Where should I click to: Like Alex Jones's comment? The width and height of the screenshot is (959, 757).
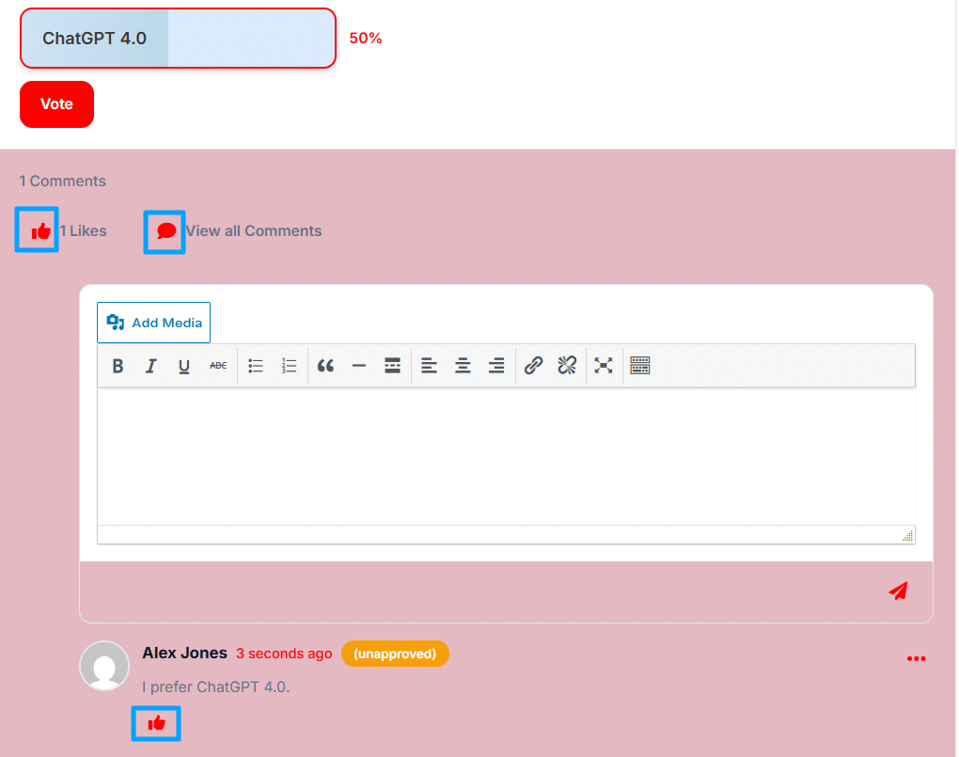click(x=157, y=724)
